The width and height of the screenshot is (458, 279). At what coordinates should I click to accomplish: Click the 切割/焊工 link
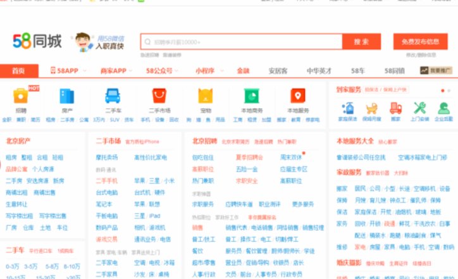tap(287, 239)
